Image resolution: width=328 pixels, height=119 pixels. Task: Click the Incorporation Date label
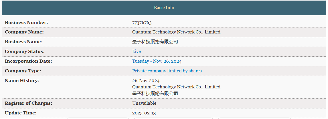click(x=28, y=61)
